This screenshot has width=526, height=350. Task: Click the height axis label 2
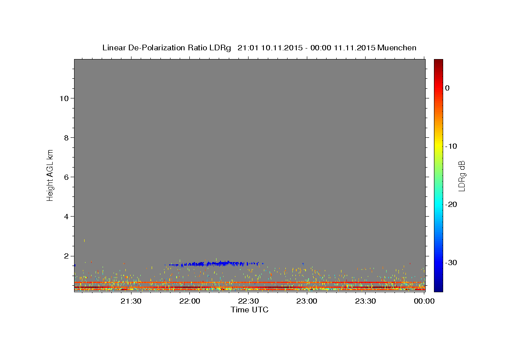click(x=66, y=256)
